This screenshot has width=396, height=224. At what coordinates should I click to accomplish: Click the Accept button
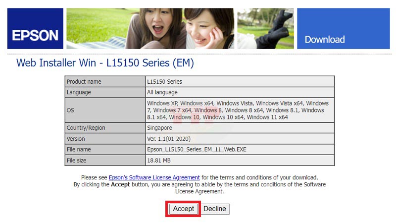point(183,209)
